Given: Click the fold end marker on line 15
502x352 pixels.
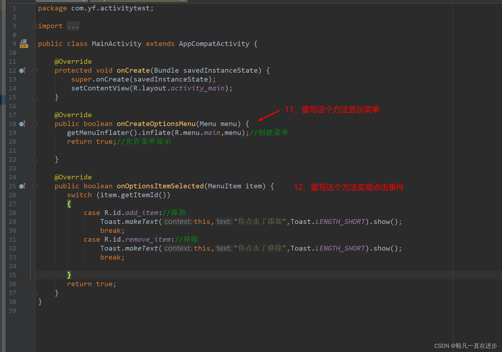Looking at the screenshot, I should 35,97.
